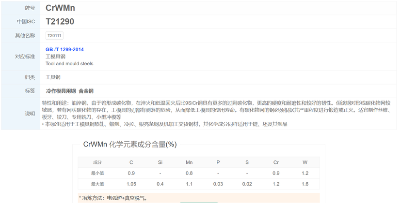Screen dimensions: 417x203
Task: Click the P column header
Action: tap(218, 162)
